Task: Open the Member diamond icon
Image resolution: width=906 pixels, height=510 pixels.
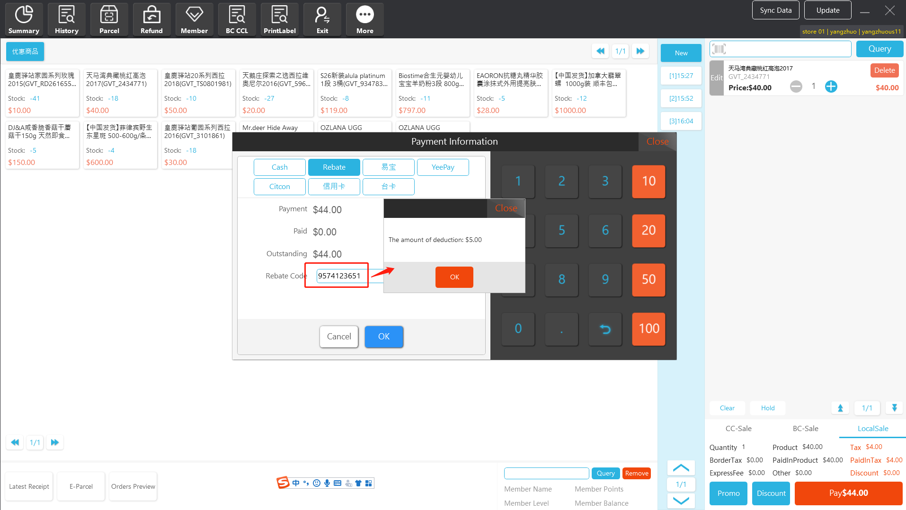Action: (194, 19)
